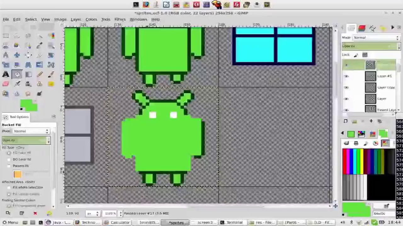
Task: Select the Fuzzy Select wand tool
Action: pos(39,36)
